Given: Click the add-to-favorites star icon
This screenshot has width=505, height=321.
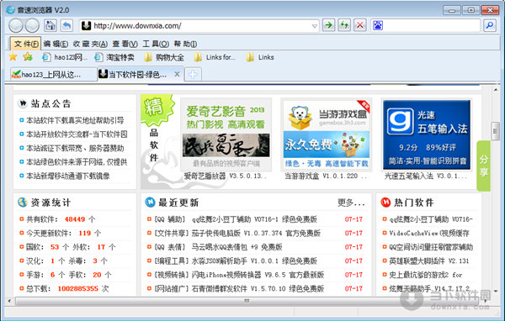Looking at the screenshot, I should pos(28,57).
